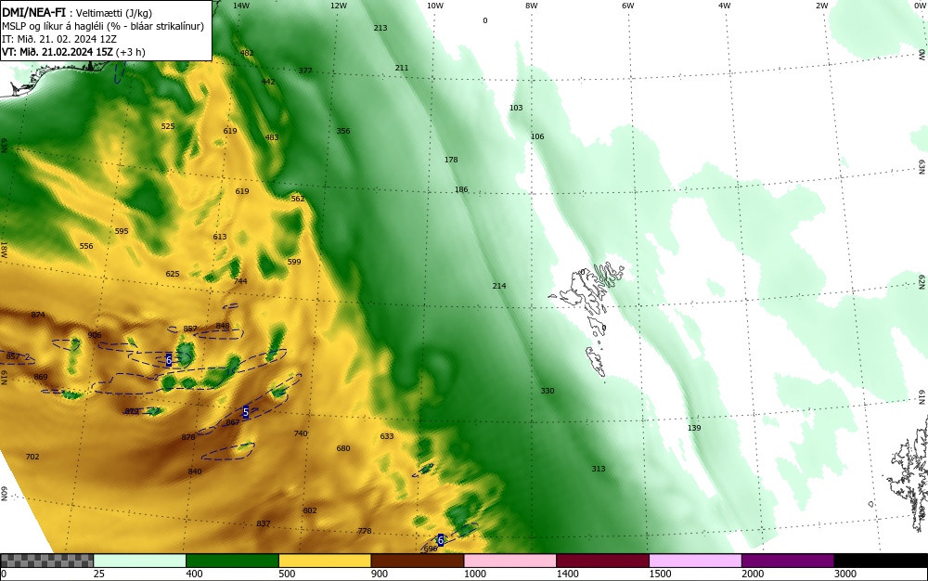Click the CAPE value 483

tap(272, 137)
